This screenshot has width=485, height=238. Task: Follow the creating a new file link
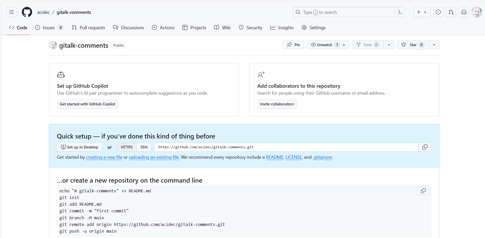(104, 157)
